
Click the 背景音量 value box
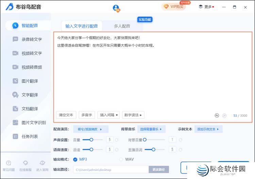(172, 140)
